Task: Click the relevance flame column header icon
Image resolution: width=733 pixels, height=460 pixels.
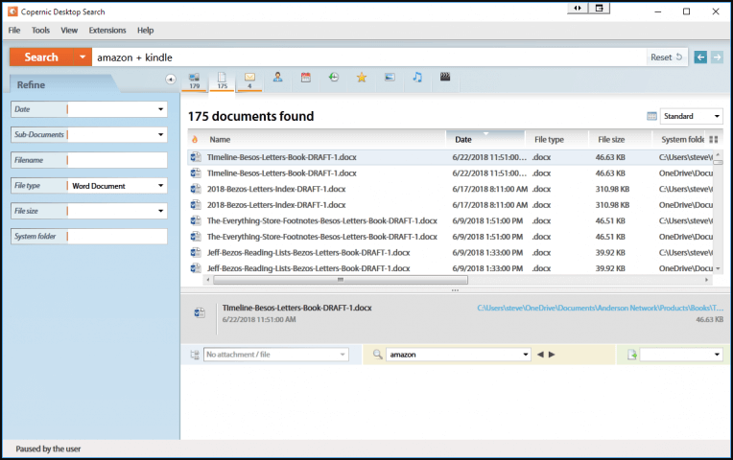Action: point(195,139)
